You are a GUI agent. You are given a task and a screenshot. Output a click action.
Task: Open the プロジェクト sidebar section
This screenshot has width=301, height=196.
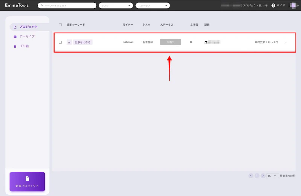pyautogui.click(x=29, y=27)
